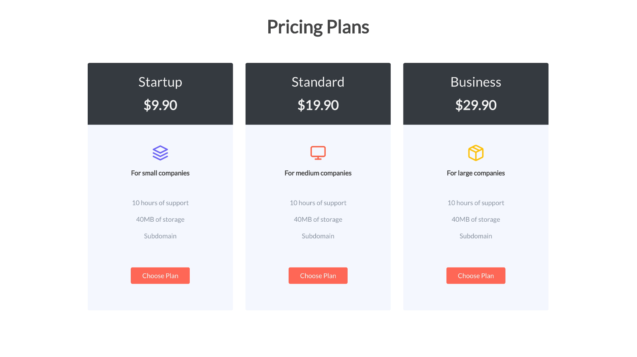Click '40MB of storage' on the Standard plan
637x357 pixels.
318,219
